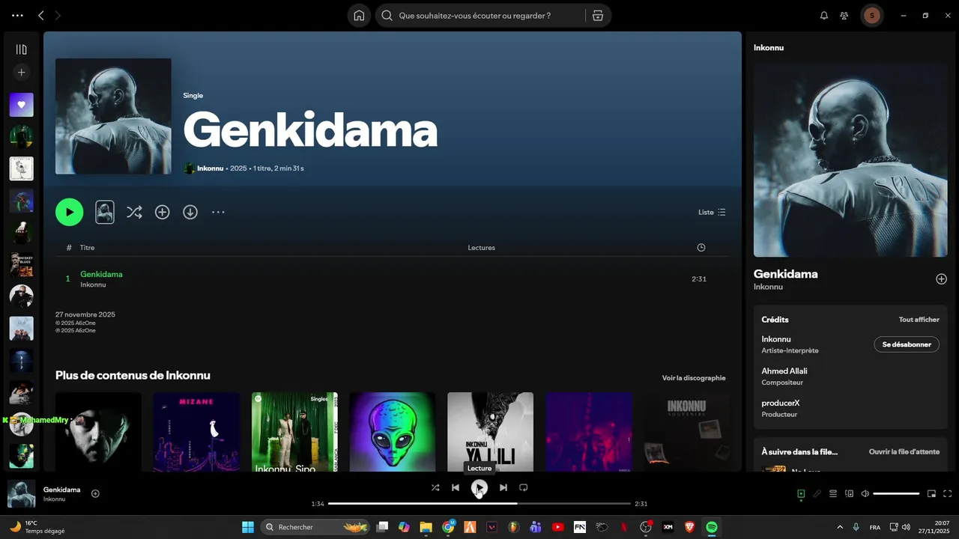Open the YA LILI album card

(491, 432)
